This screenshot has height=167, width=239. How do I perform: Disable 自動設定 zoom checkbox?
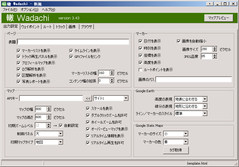[61, 126]
